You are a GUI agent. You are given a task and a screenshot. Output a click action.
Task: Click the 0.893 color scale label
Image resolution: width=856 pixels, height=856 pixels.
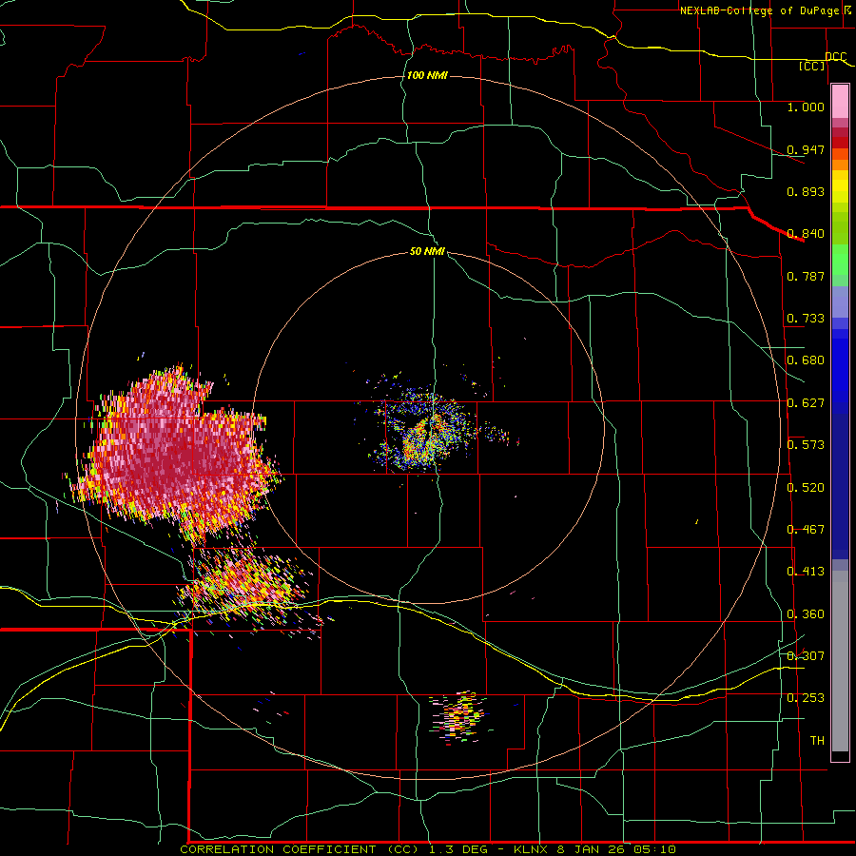(806, 191)
